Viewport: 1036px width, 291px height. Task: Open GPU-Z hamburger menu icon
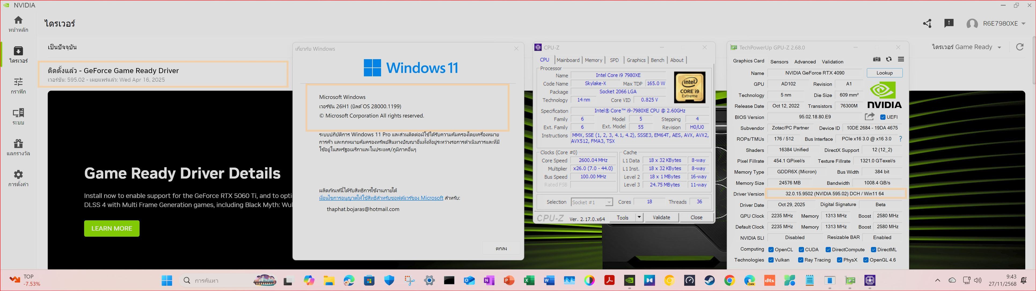click(901, 59)
